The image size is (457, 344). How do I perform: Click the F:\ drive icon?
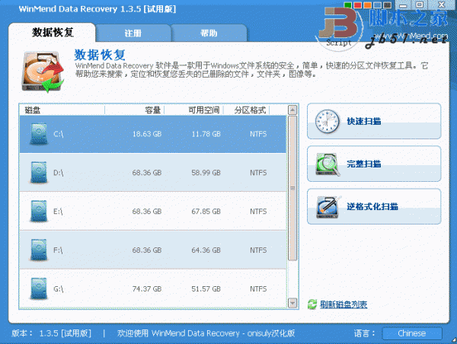pyautogui.click(x=39, y=250)
